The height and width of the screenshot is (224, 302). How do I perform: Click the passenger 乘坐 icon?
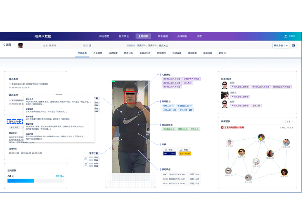click(x=181, y=150)
